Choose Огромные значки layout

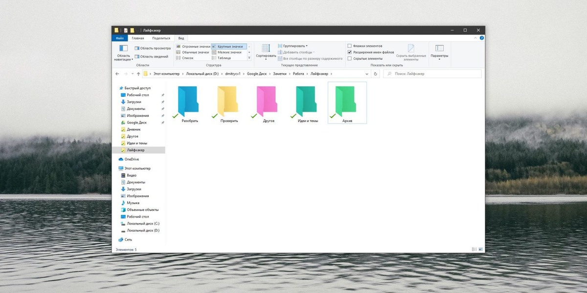coord(193,46)
